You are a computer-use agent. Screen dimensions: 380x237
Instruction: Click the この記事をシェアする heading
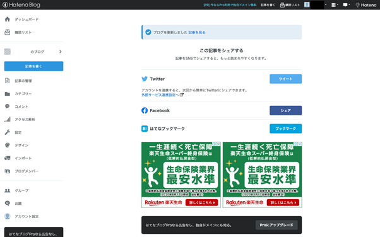pyautogui.click(x=222, y=50)
